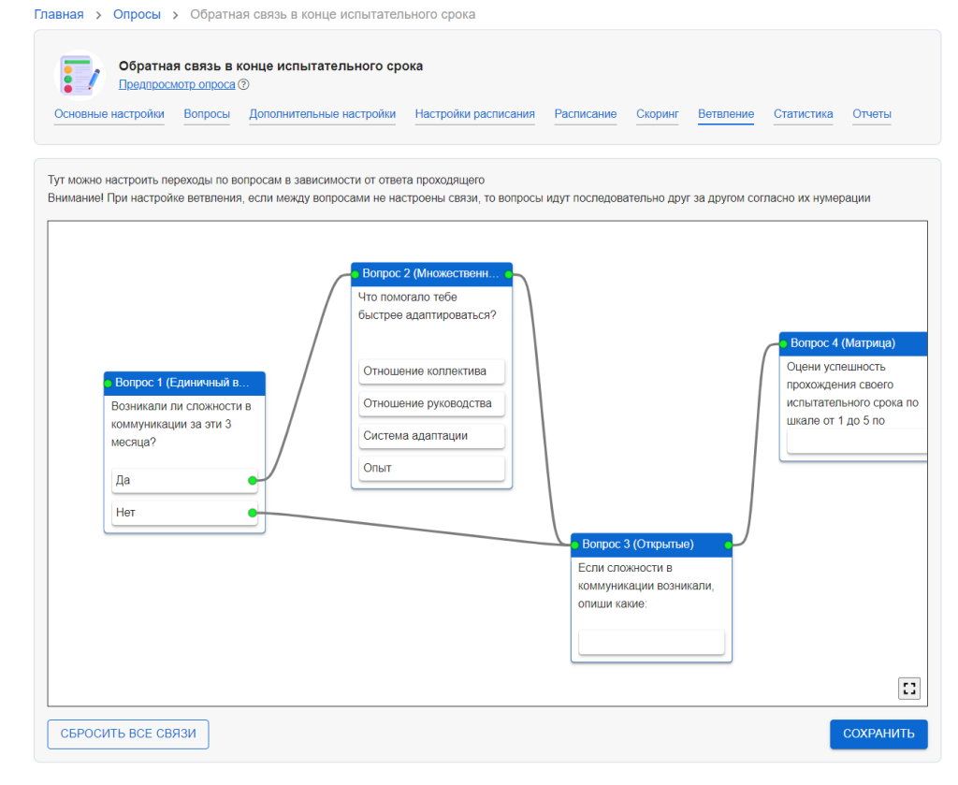The image size is (958, 785).
Task: Click green output port of Вопрос 2 header
Action: point(508,274)
